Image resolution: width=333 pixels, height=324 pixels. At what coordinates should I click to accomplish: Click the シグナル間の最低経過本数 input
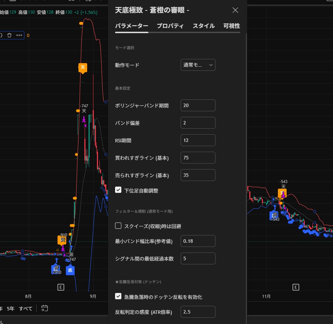point(198,258)
